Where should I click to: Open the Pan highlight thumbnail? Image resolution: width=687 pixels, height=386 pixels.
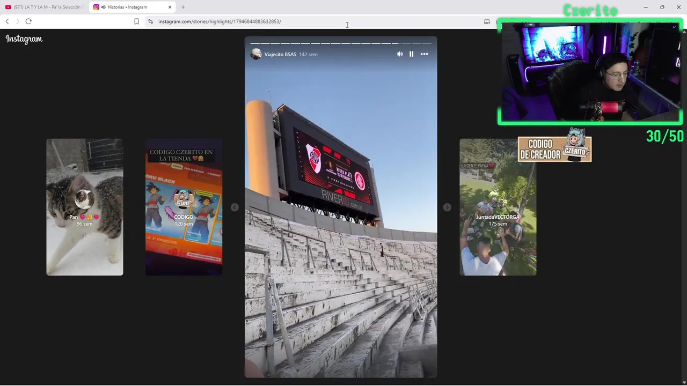click(85, 207)
